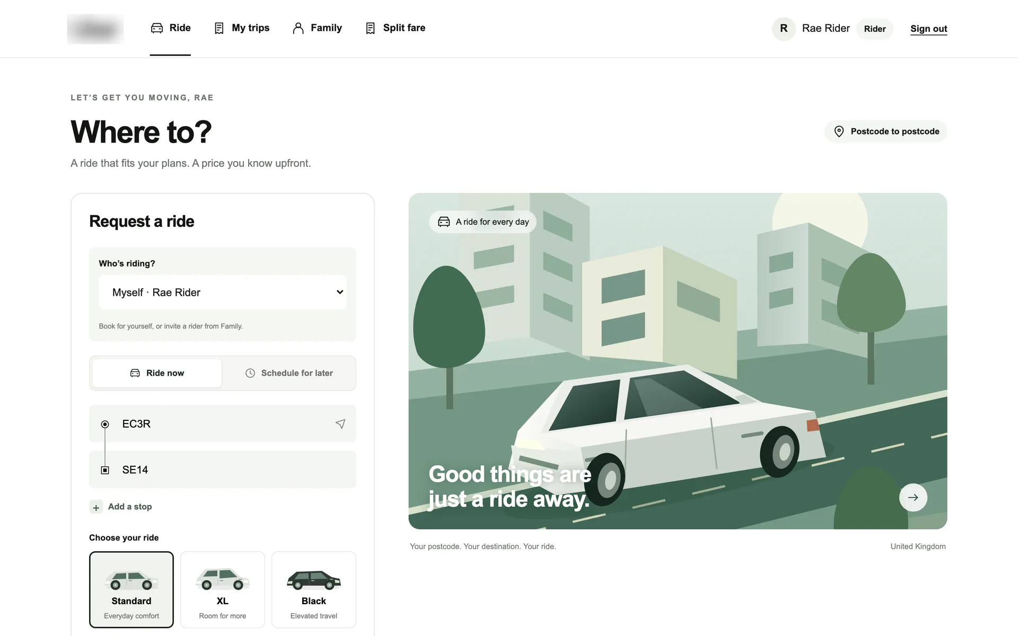Click the Add a stop label
Screen dimensions: 1018x636
click(x=130, y=507)
